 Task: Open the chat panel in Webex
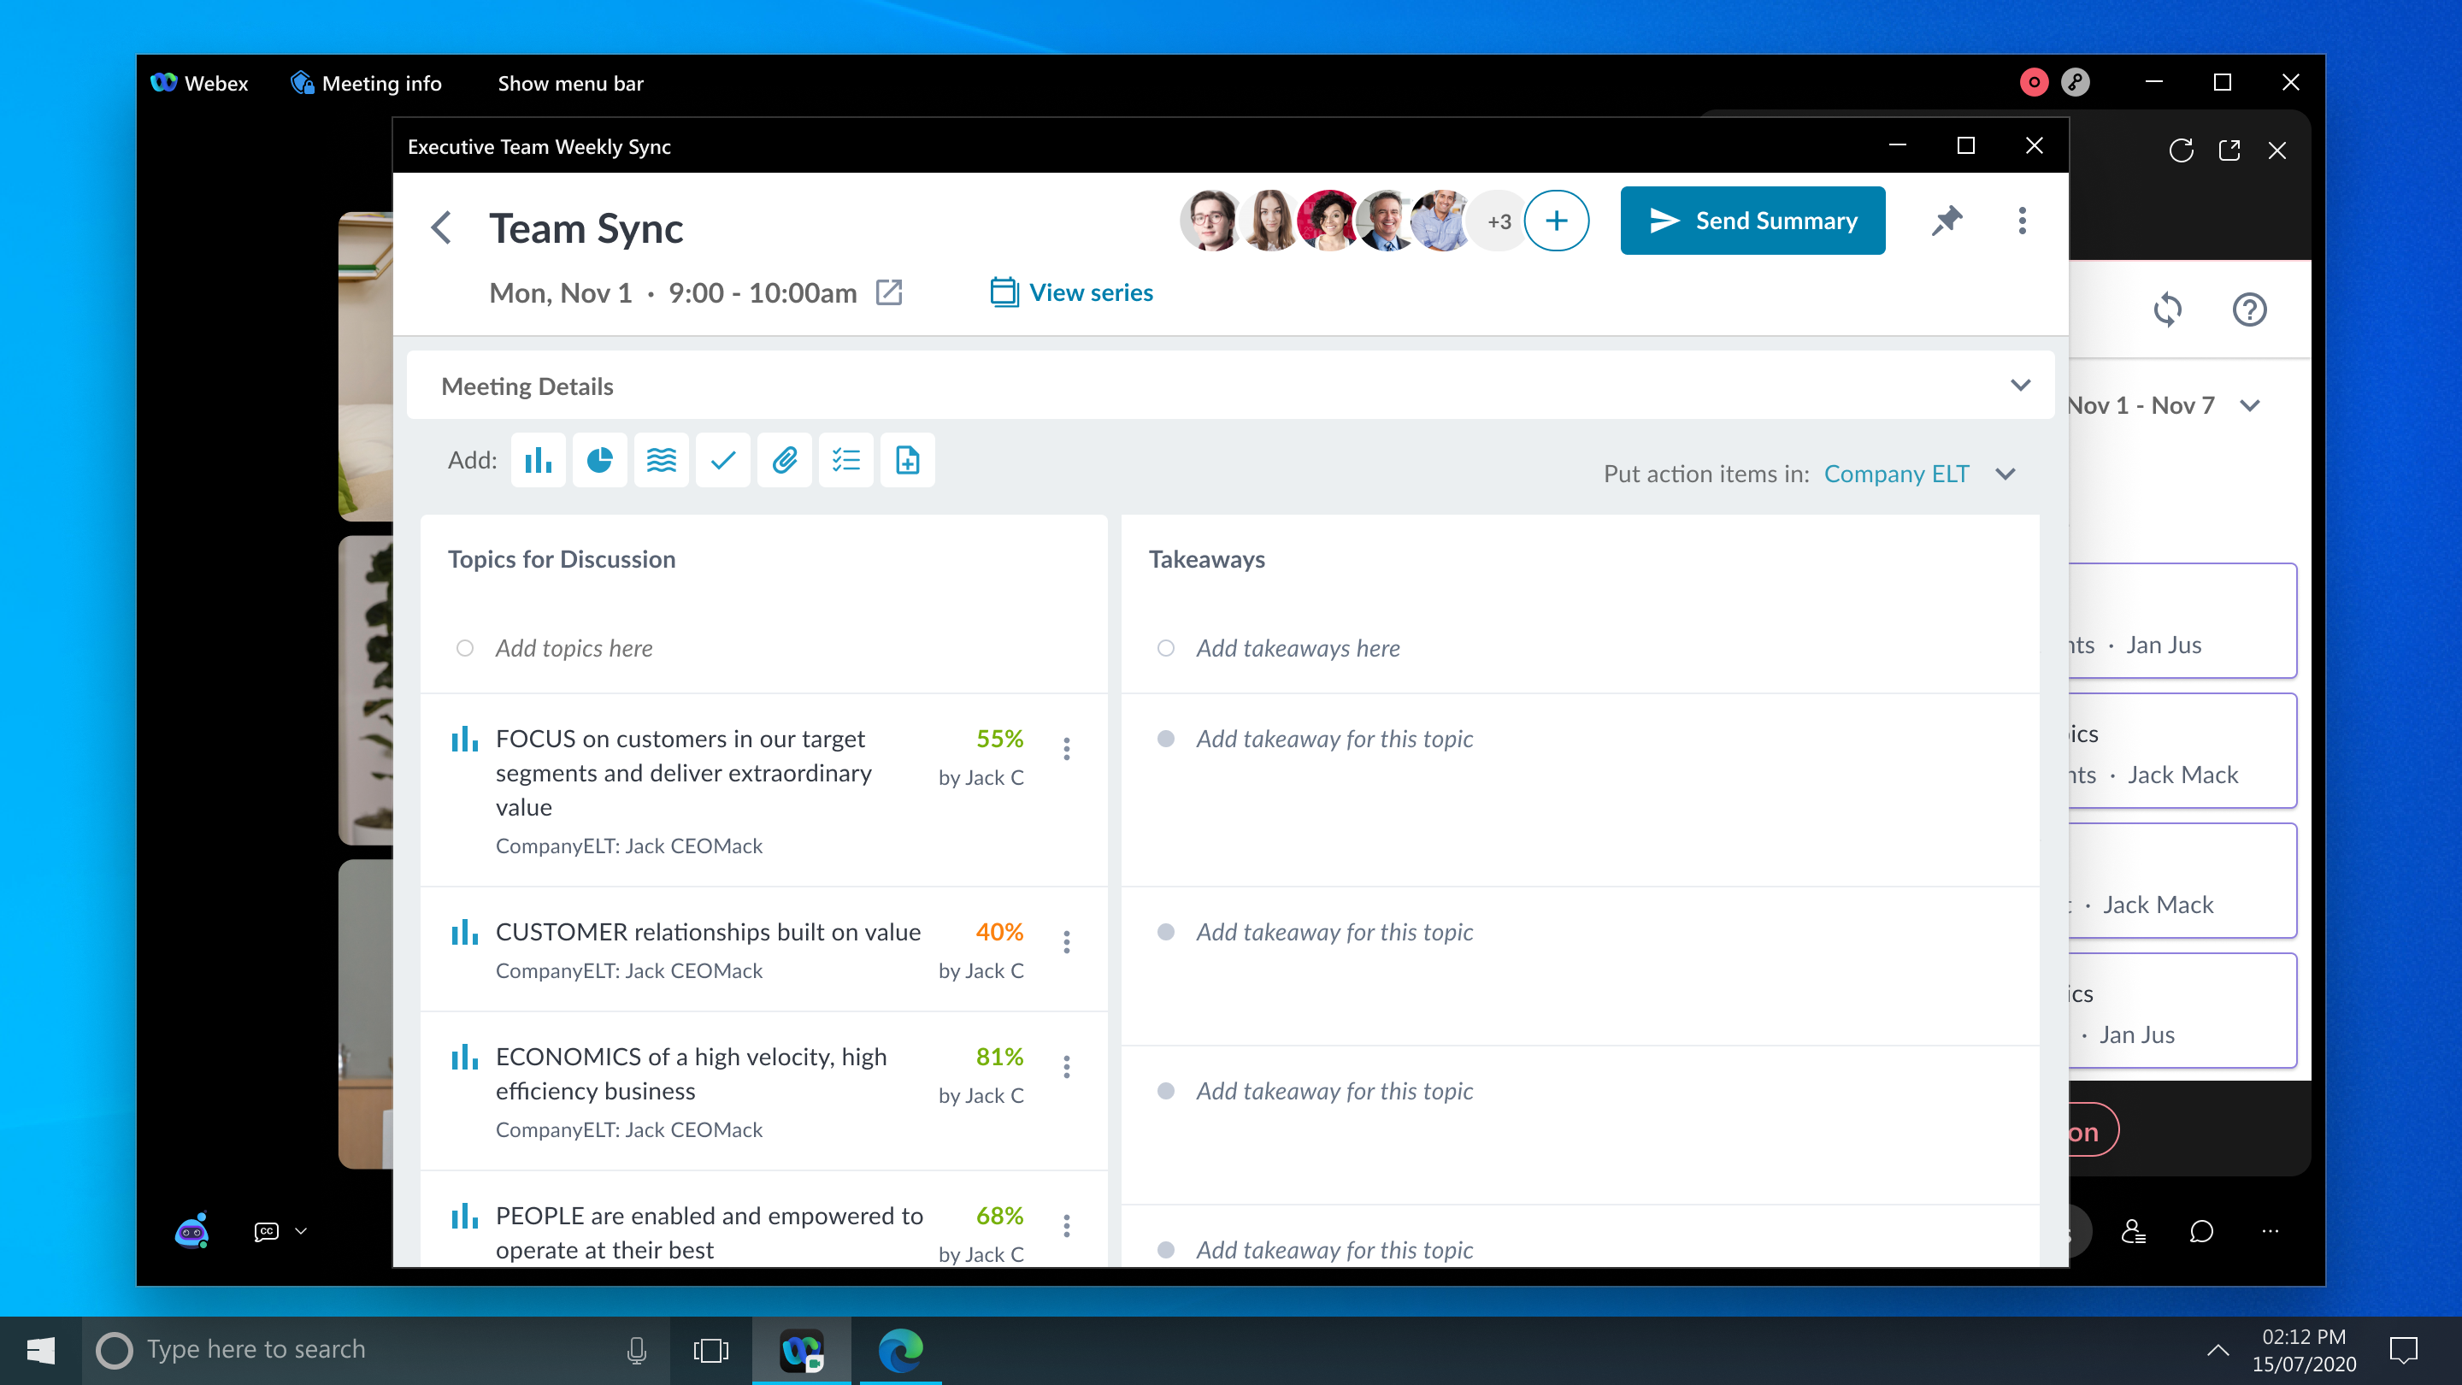pos(2202,1231)
